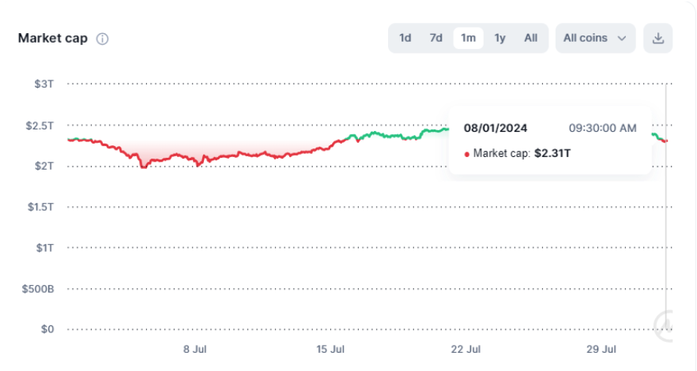The image size is (697, 371).
Task: Select the active 1m range
Action: [x=468, y=38]
